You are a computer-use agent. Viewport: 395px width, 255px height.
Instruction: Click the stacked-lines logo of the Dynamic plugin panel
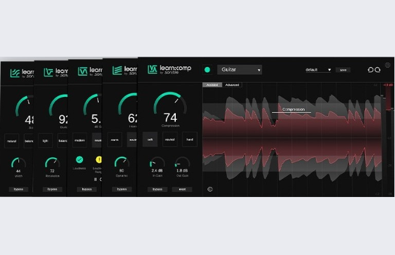tap(117, 70)
